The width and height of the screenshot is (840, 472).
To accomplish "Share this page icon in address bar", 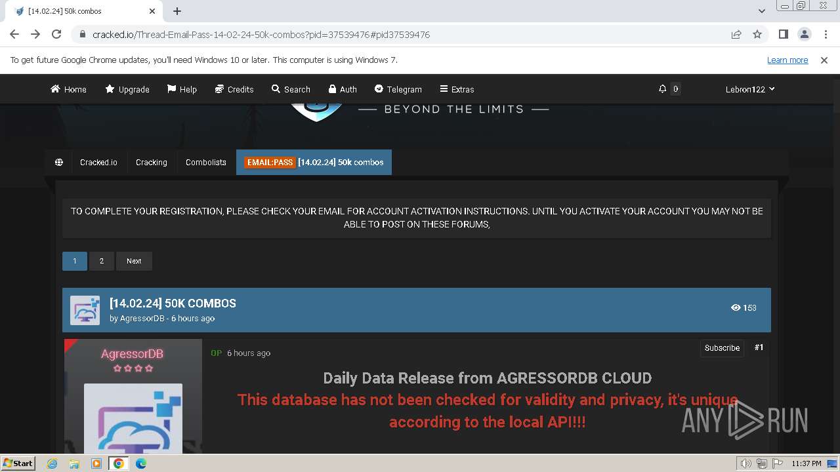I will click(736, 34).
